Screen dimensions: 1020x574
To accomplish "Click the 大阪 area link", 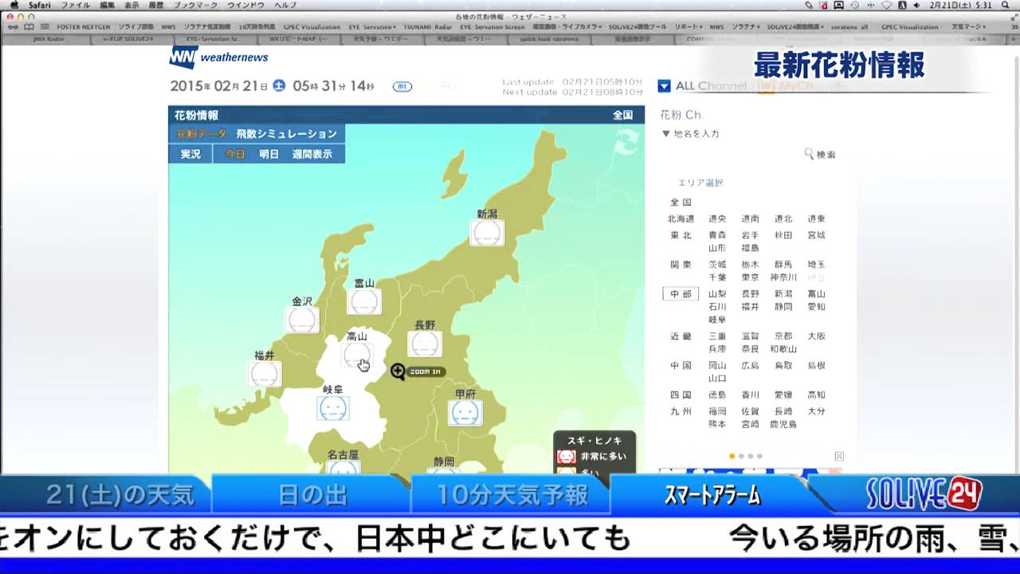I will coord(816,336).
